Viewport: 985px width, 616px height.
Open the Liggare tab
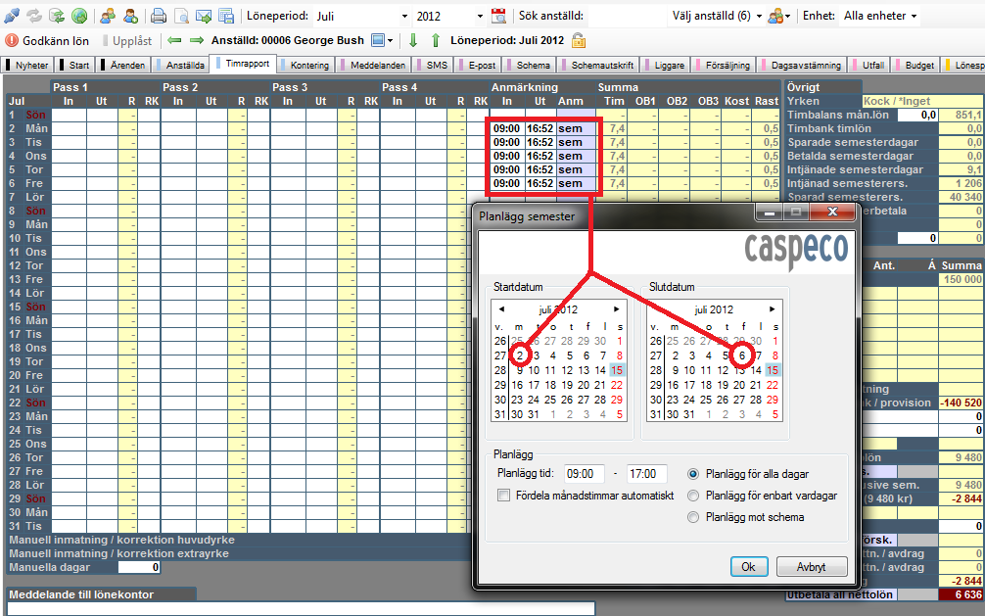(665, 65)
